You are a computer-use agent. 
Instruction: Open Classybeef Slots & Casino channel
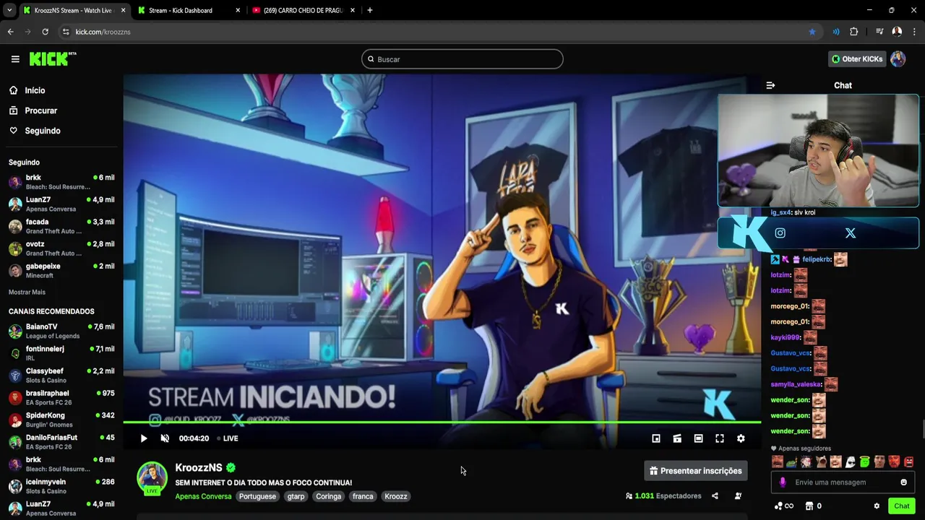point(61,376)
